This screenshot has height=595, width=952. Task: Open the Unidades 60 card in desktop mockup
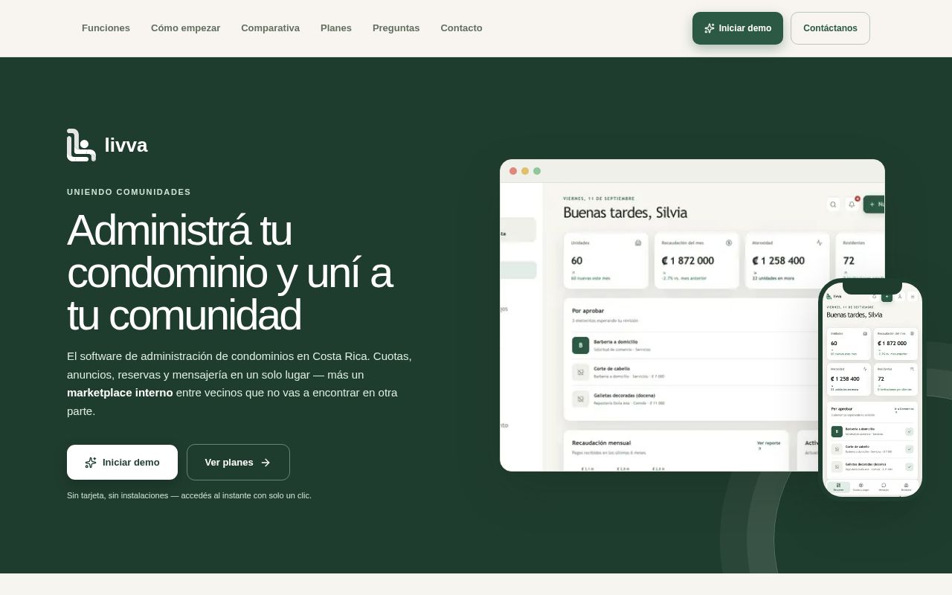click(606, 260)
